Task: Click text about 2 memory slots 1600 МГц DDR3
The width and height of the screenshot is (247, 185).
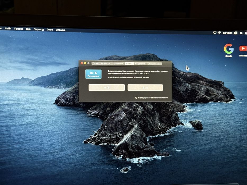Action: pos(138,72)
